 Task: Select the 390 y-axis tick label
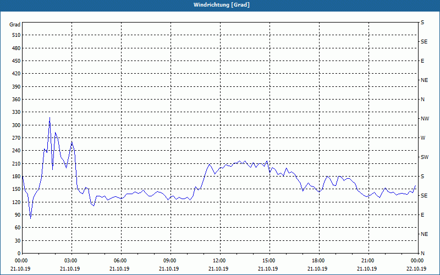pyautogui.click(x=16, y=87)
